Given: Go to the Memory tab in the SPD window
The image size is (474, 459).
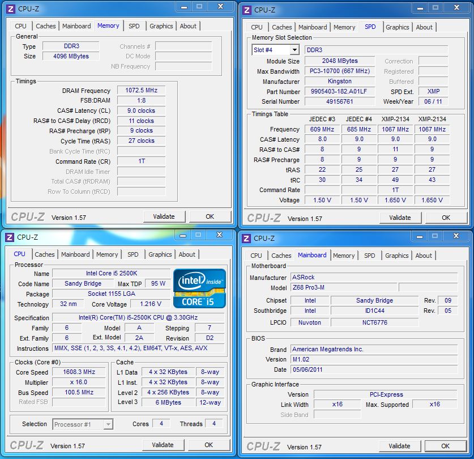Looking at the screenshot, I should coord(344,28).
